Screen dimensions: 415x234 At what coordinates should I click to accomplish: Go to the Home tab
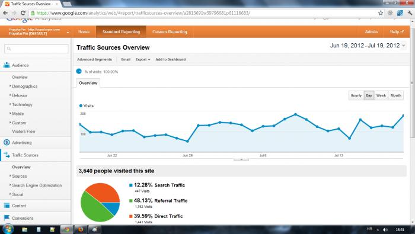coord(84,32)
